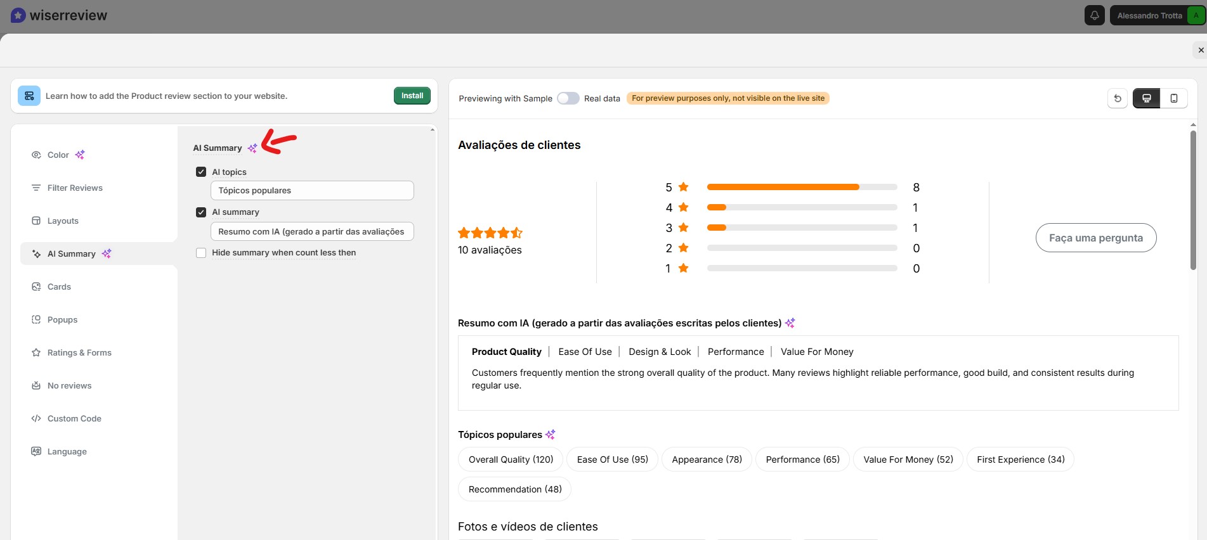Open the Color settings section
The height and width of the screenshot is (540, 1207).
[x=58, y=155]
